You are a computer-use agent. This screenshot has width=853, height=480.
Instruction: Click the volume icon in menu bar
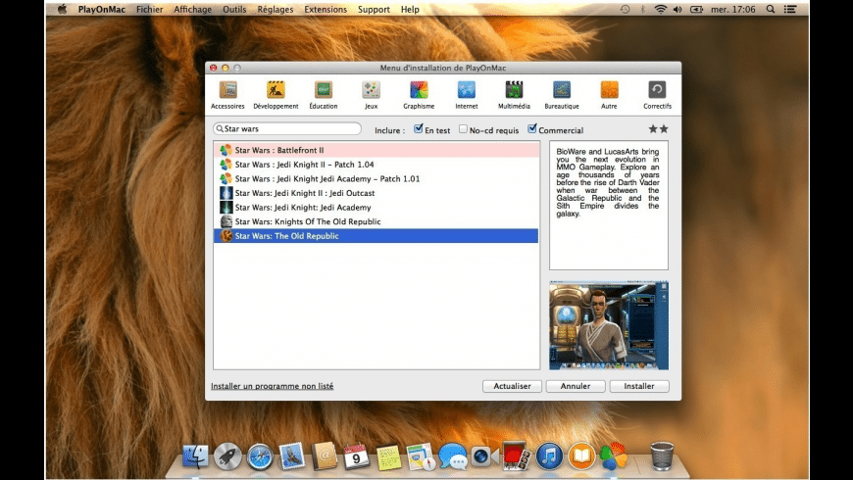[x=677, y=9]
